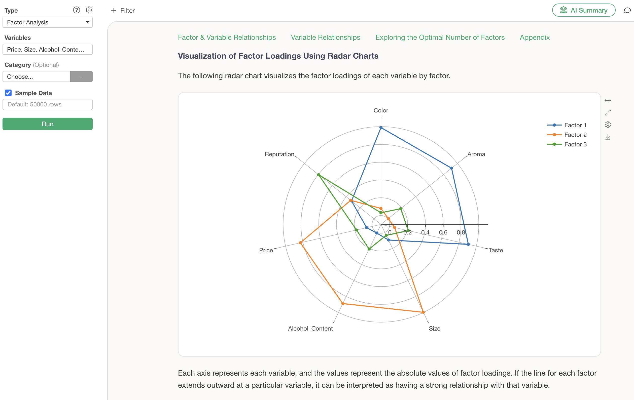The width and height of the screenshot is (634, 400).
Task: Open the Category Choose... dropdown
Action: (37, 76)
